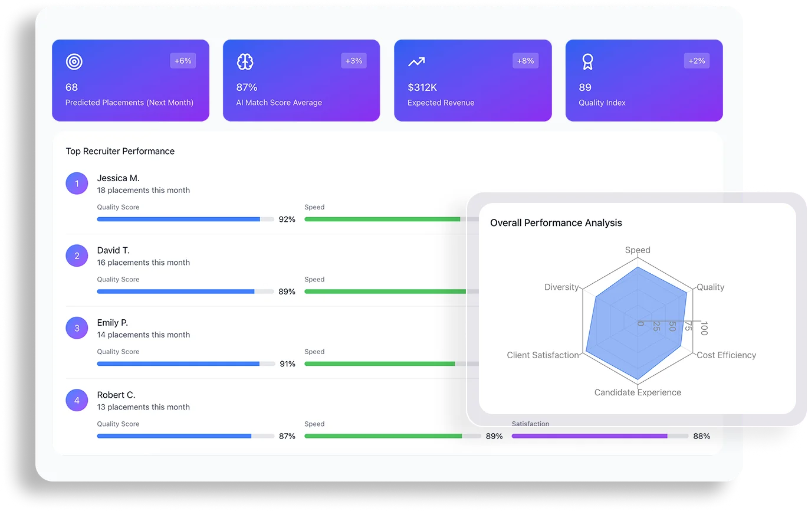Click the +3% badge on AI Match Score

[x=354, y=61]
